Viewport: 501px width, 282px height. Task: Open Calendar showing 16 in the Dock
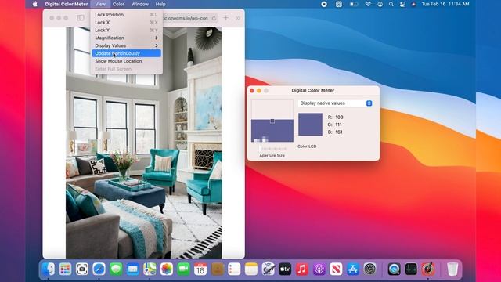click(200, 269)
